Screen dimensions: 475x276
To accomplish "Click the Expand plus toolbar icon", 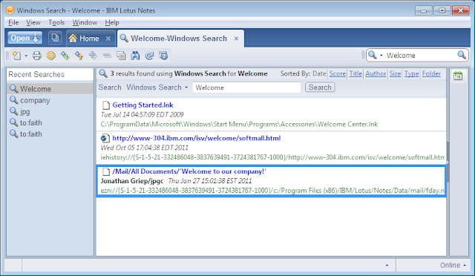I will (94, 56).
